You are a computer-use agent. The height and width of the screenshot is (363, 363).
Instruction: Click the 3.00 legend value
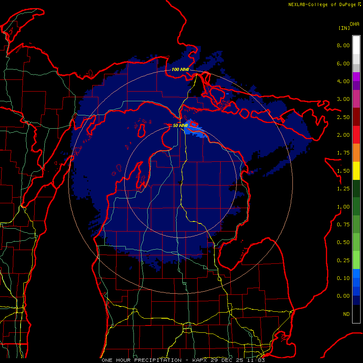pos(343,99)
